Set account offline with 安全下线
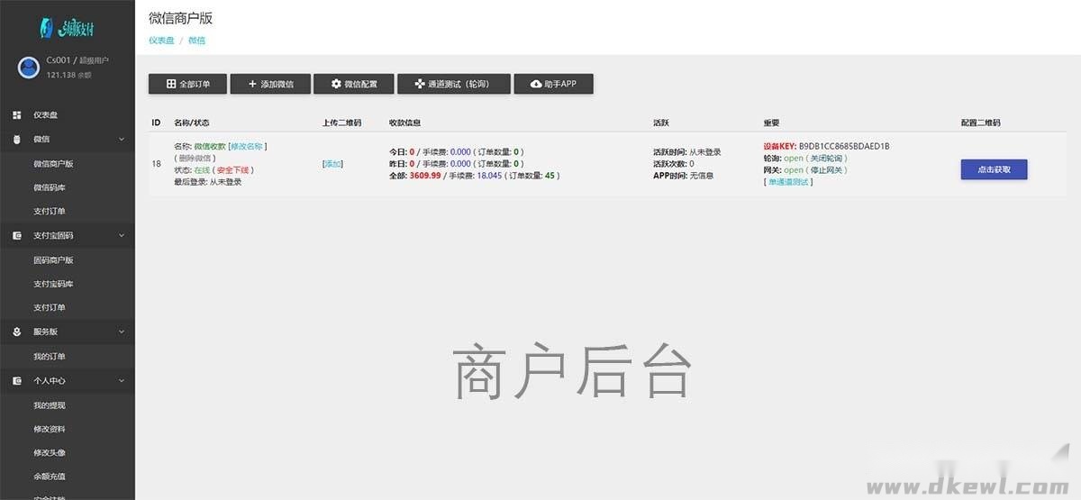The image size is (1081, 500). click(235, 169)
